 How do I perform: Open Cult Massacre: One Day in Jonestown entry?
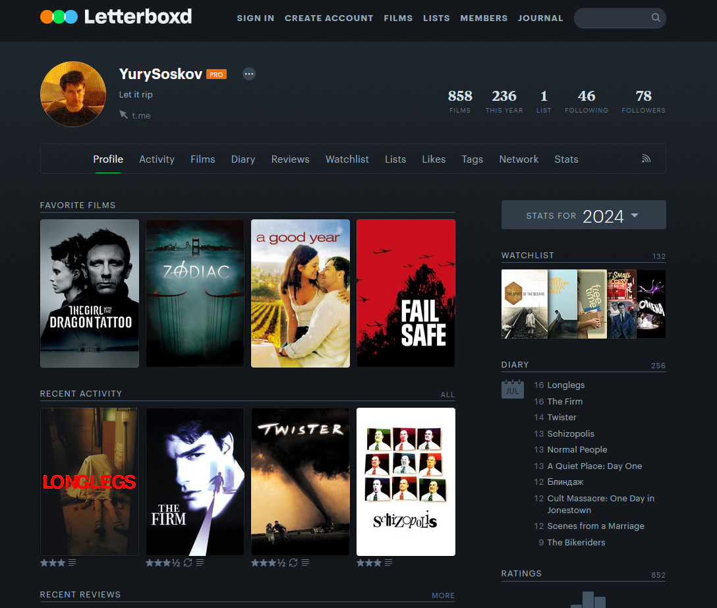(x=601, y=504)
